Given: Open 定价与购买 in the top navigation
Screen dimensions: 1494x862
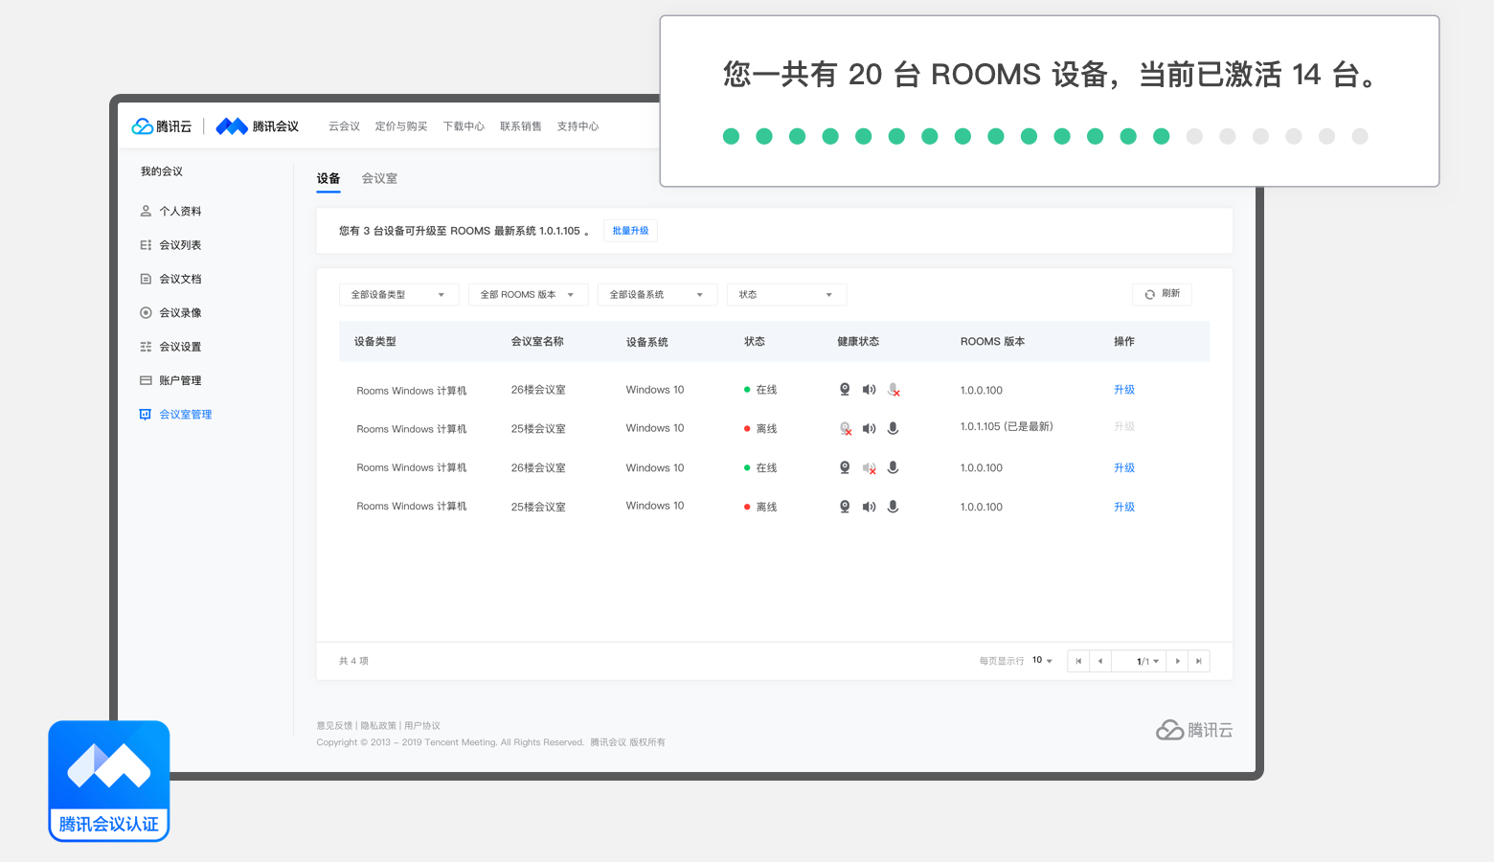Looking at the screenshot, I should coord(401,126).
